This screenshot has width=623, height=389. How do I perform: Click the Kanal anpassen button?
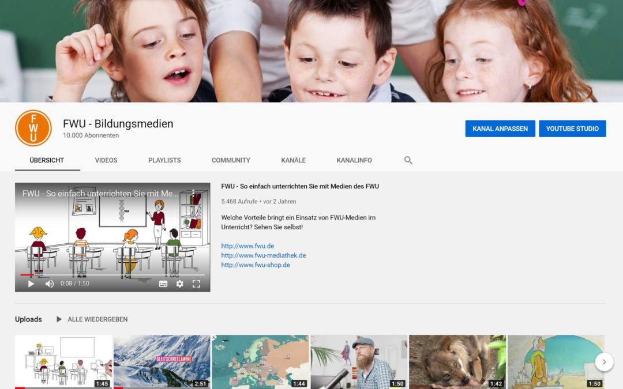(500, 129)
